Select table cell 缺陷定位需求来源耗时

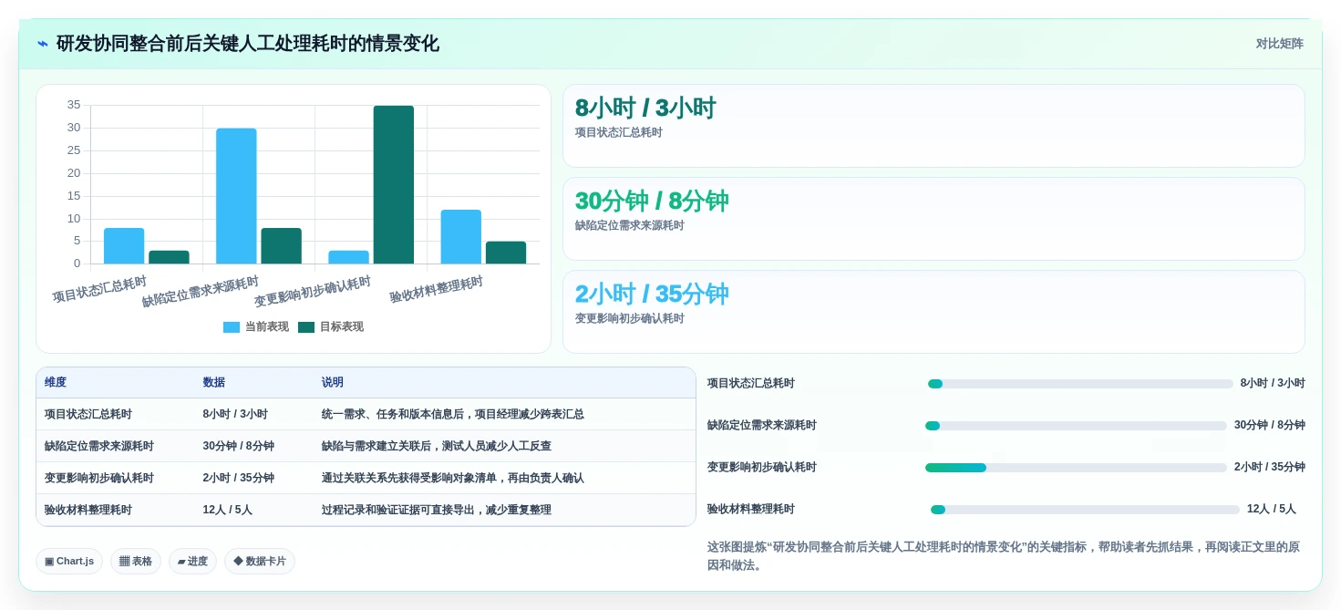(99, 447)
